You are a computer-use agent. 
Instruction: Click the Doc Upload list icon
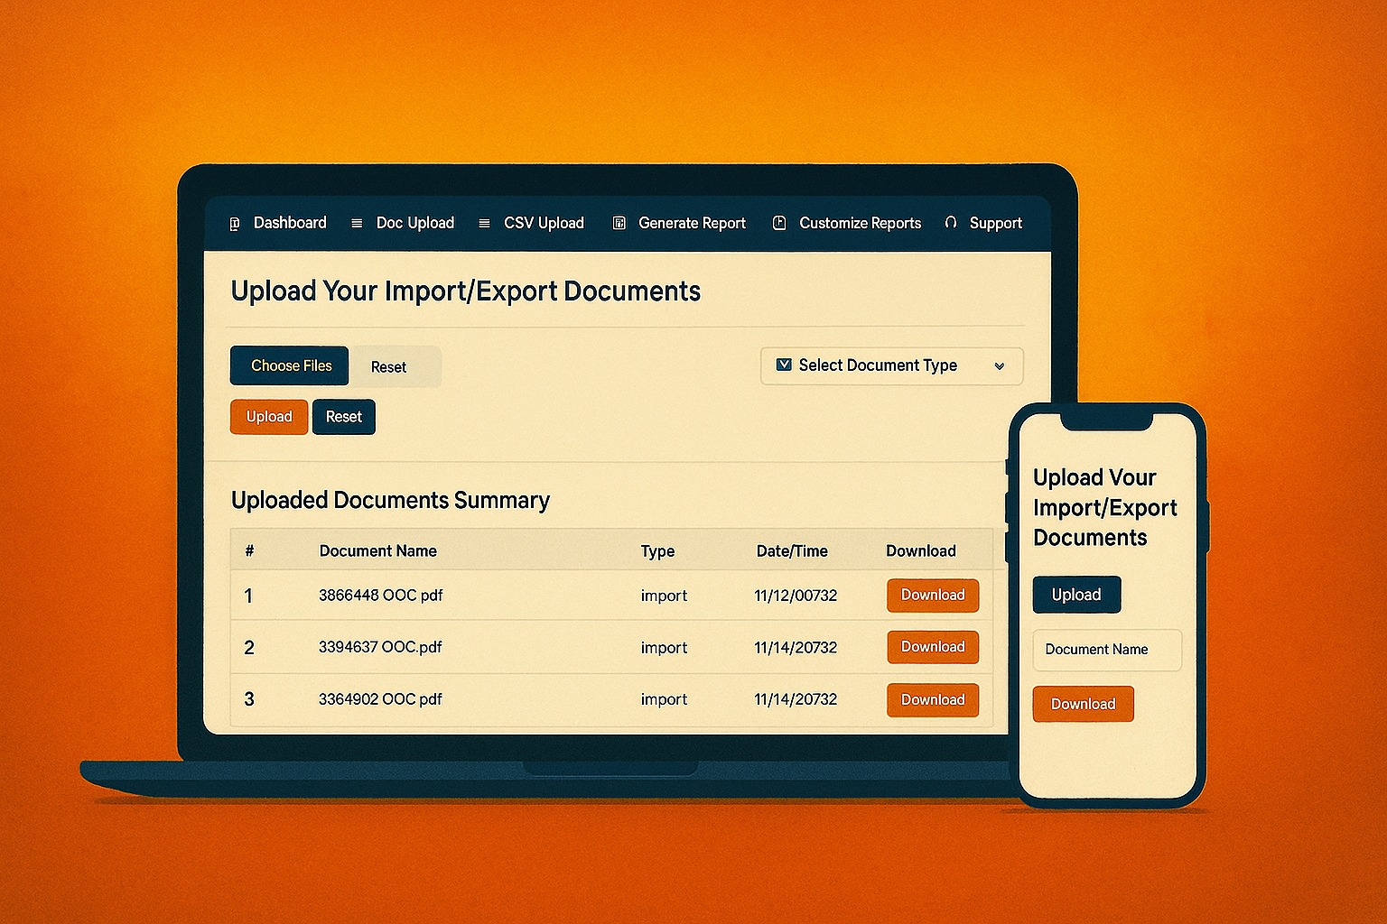357,224
